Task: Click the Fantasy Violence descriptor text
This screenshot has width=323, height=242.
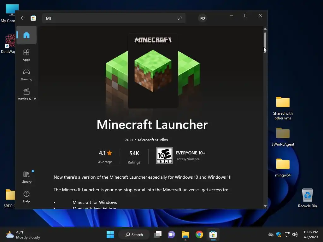Action: tap(187, 159)
